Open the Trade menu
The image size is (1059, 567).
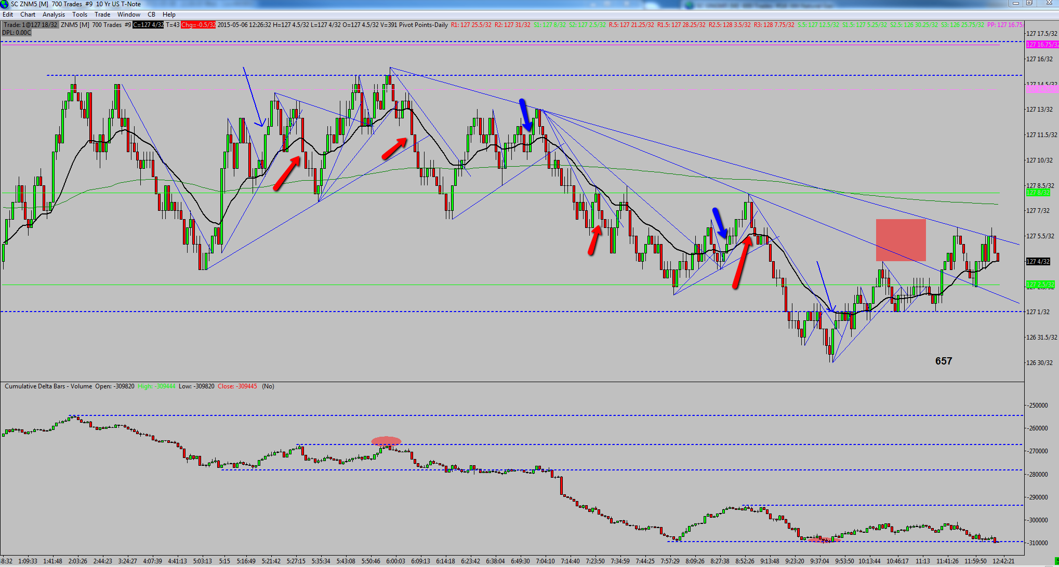(x=102, y=15)
